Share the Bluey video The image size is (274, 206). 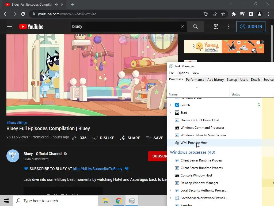coord(130,138)
